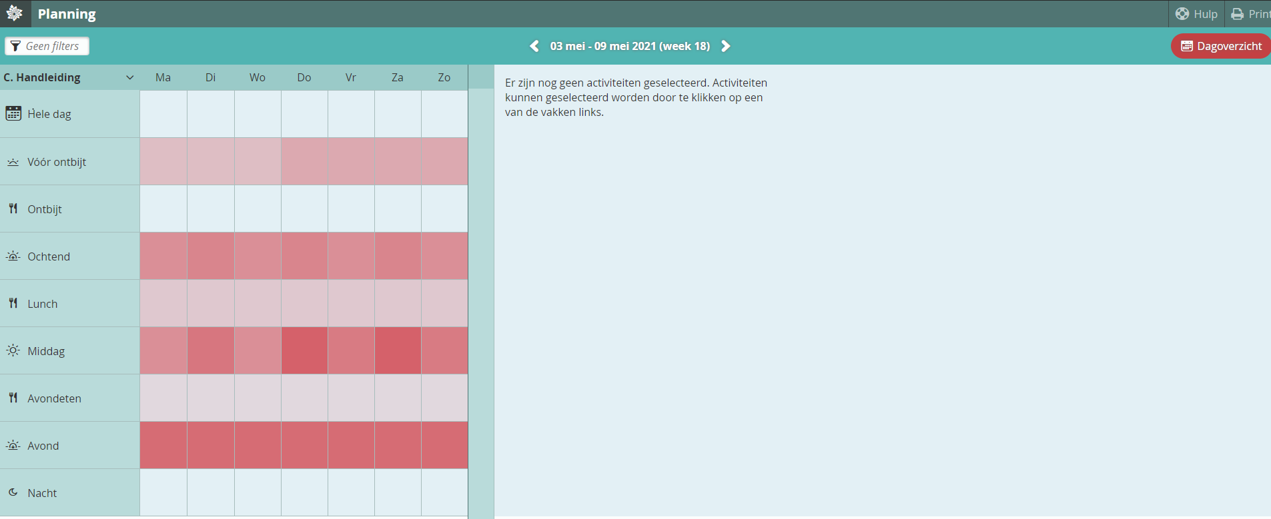The width and height of the screenshot is (1271, 519).
Task: Click the Vóór ontbijt icon
Action: point(13,162)
